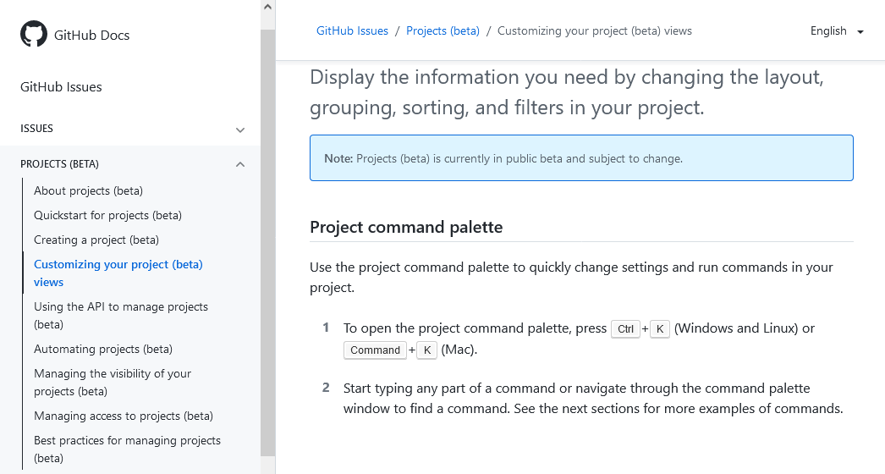The width and height of the screenshot is (885, 474).
Task: Click the Project command palette heading
Action: pyautogui.click(x=406, y=227)
